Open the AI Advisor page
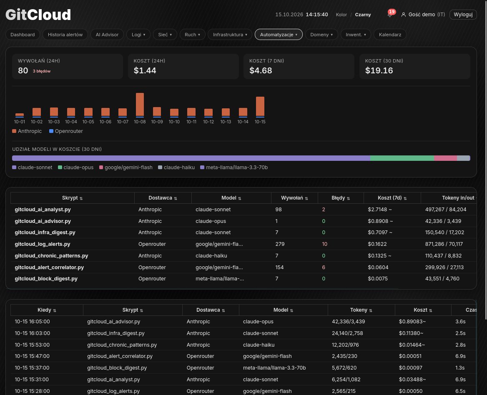This screenshot has height=395, width=487. click(x=107, y=35)
